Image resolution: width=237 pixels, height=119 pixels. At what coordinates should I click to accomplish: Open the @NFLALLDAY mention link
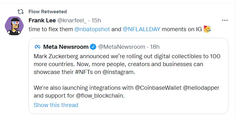coord(141,29)
